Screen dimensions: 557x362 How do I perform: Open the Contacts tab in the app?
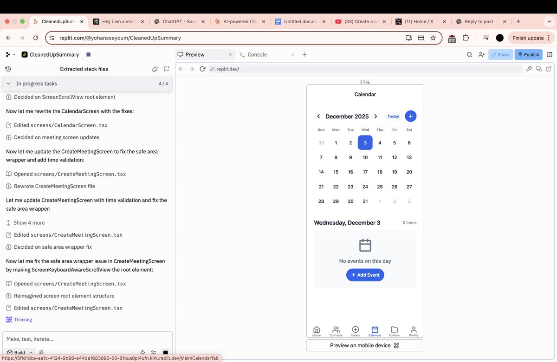coord(336,330)
